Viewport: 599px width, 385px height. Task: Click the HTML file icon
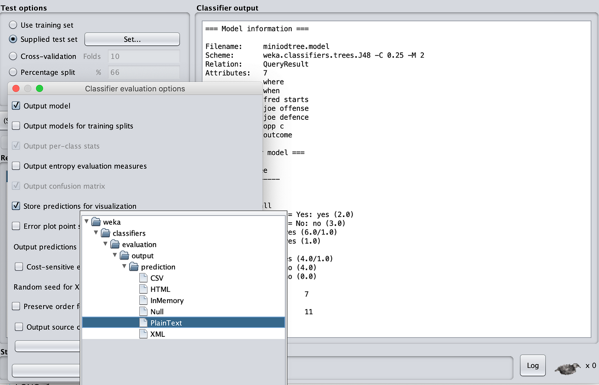tap(143, 289)
